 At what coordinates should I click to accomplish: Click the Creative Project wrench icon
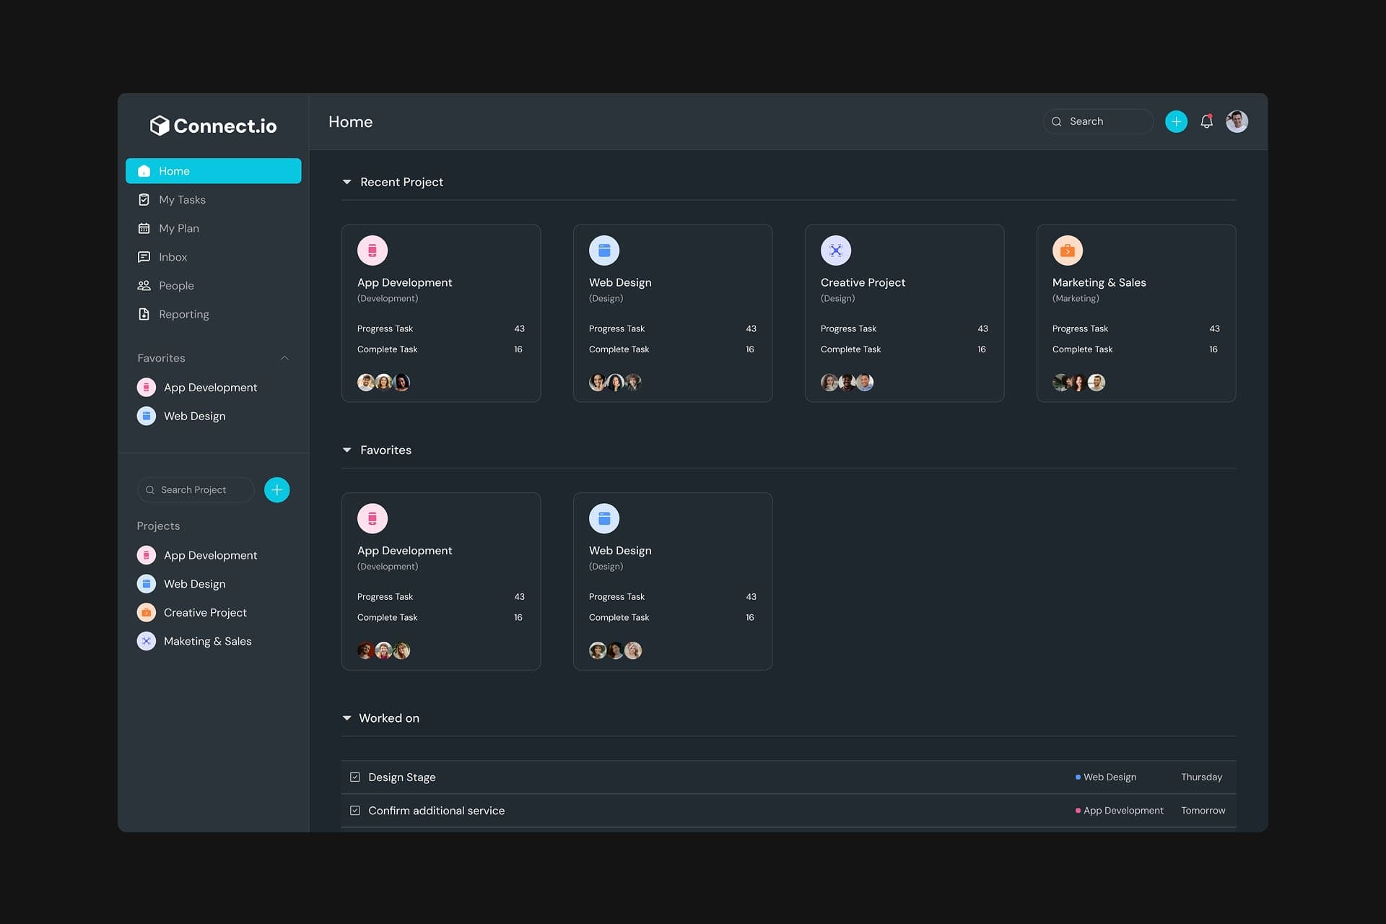pos(836,250)
